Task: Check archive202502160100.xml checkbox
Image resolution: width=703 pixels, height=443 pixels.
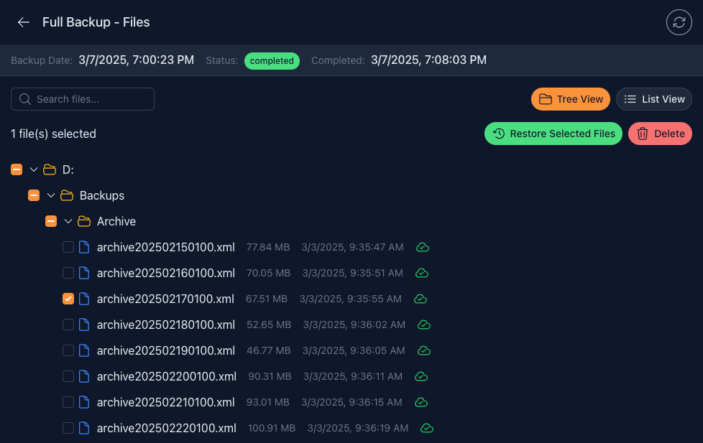Action: click(68, 273)
